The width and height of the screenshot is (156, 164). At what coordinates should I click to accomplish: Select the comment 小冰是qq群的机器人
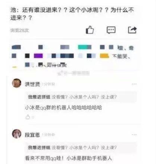pyautogui.click(x=63, y=107)
